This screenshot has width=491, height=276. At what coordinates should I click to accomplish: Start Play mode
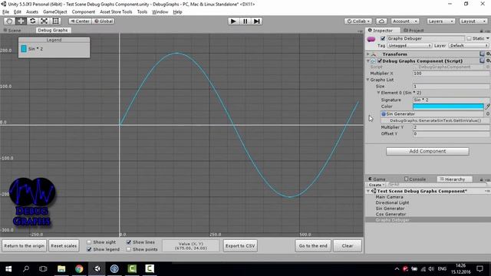233,21
